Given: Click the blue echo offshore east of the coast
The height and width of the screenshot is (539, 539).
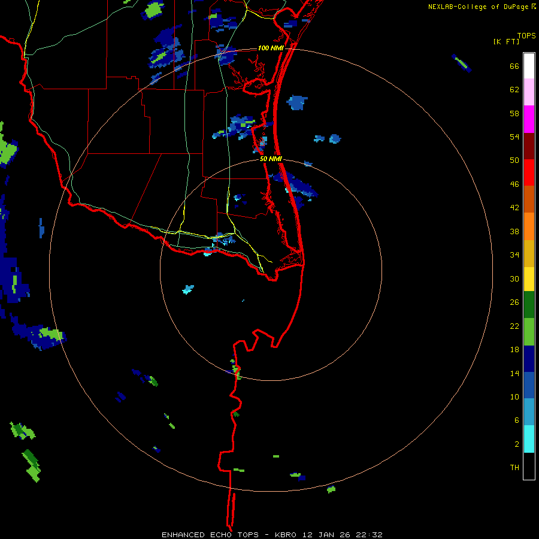Looking at the screenshot, I should point(297,102).
